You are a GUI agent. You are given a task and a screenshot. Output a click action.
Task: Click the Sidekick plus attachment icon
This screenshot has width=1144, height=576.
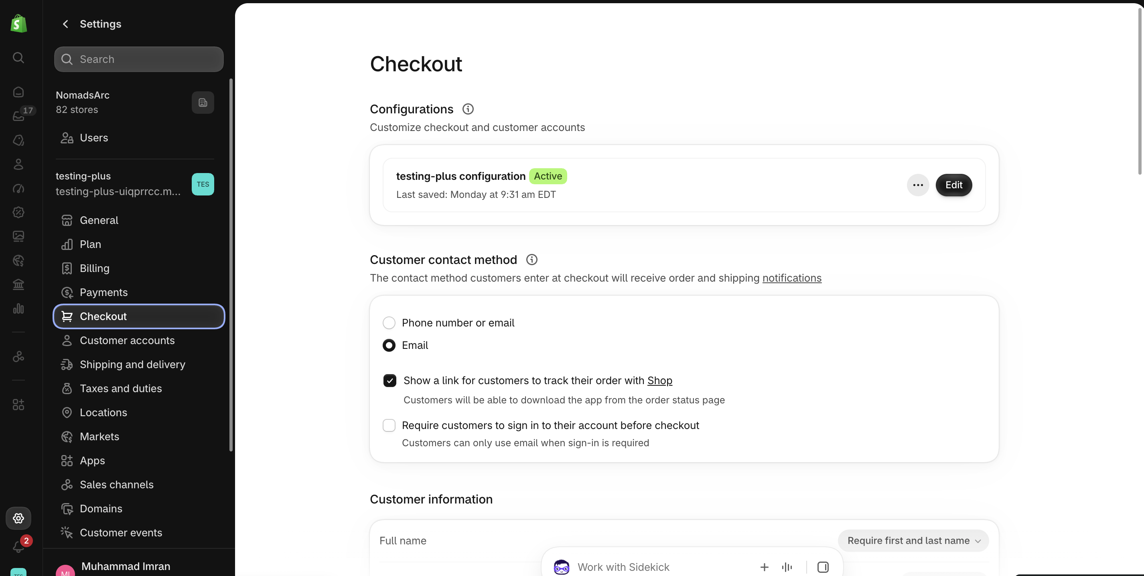(764, 567)
